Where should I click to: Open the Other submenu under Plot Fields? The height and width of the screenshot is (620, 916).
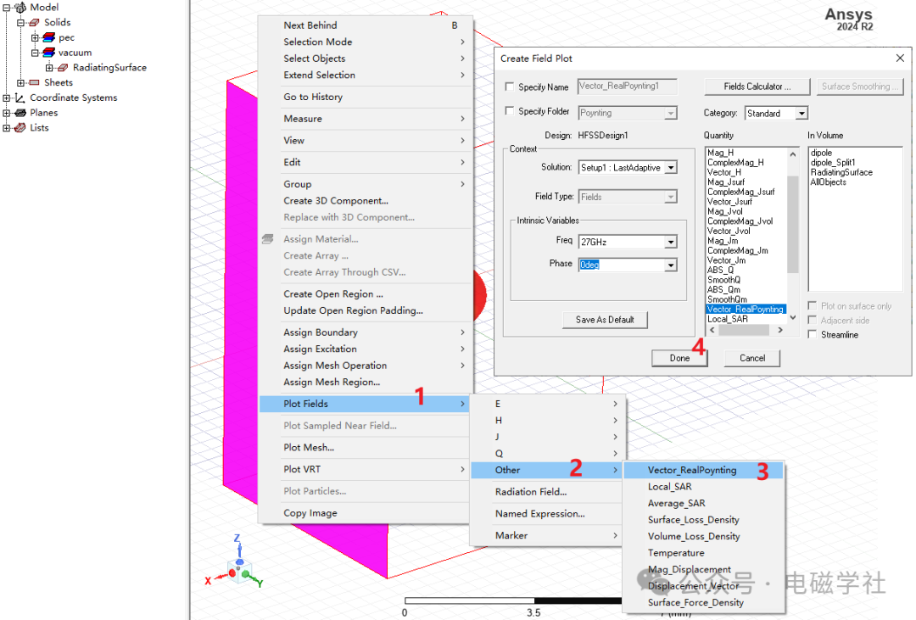tap(547, 470)
